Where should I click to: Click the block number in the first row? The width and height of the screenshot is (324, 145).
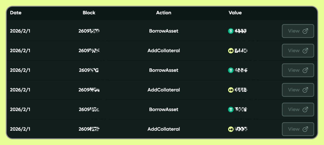click(x=89, y=31)
